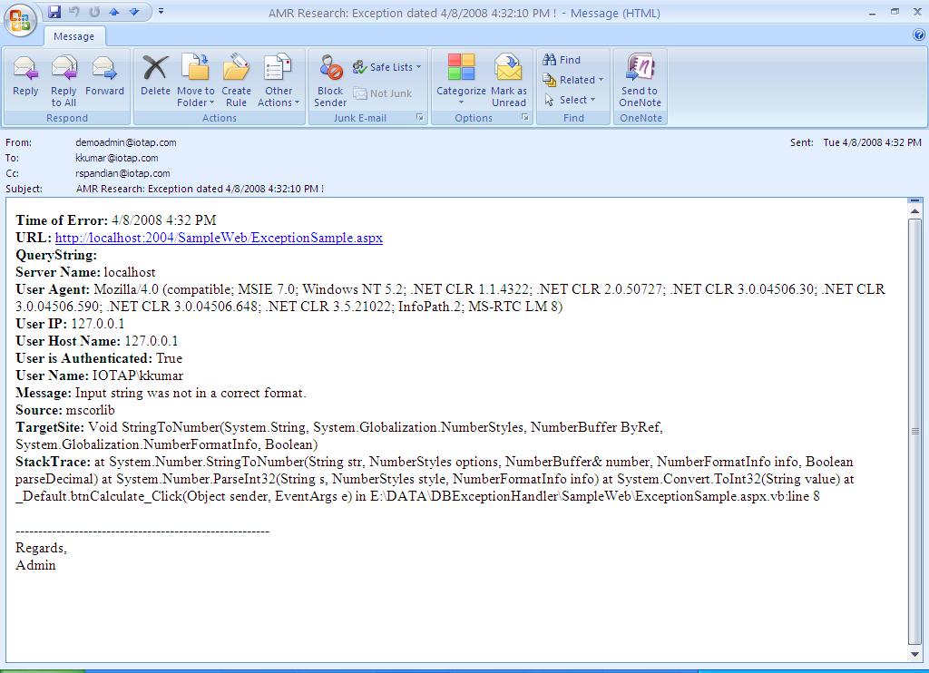
Task: Click Cc address rspandian@iotap.com
Action: 122,173
